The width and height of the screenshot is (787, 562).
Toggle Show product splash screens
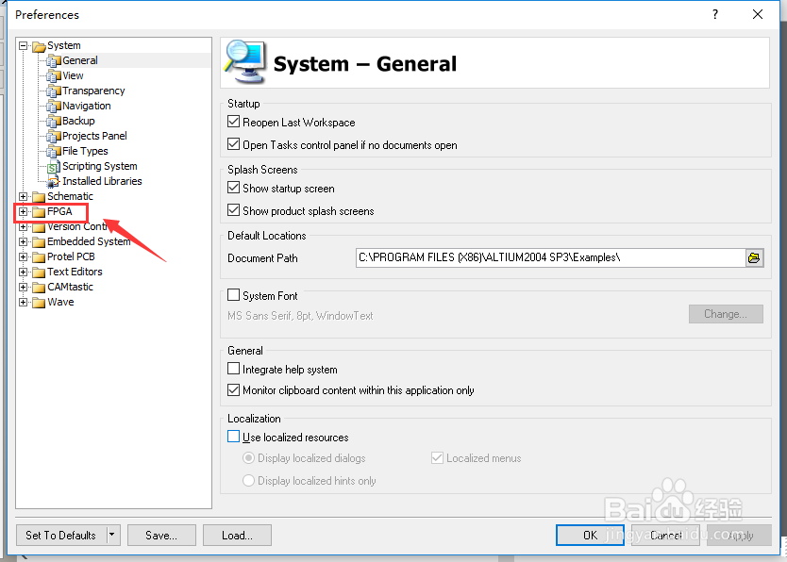[233, 210]
